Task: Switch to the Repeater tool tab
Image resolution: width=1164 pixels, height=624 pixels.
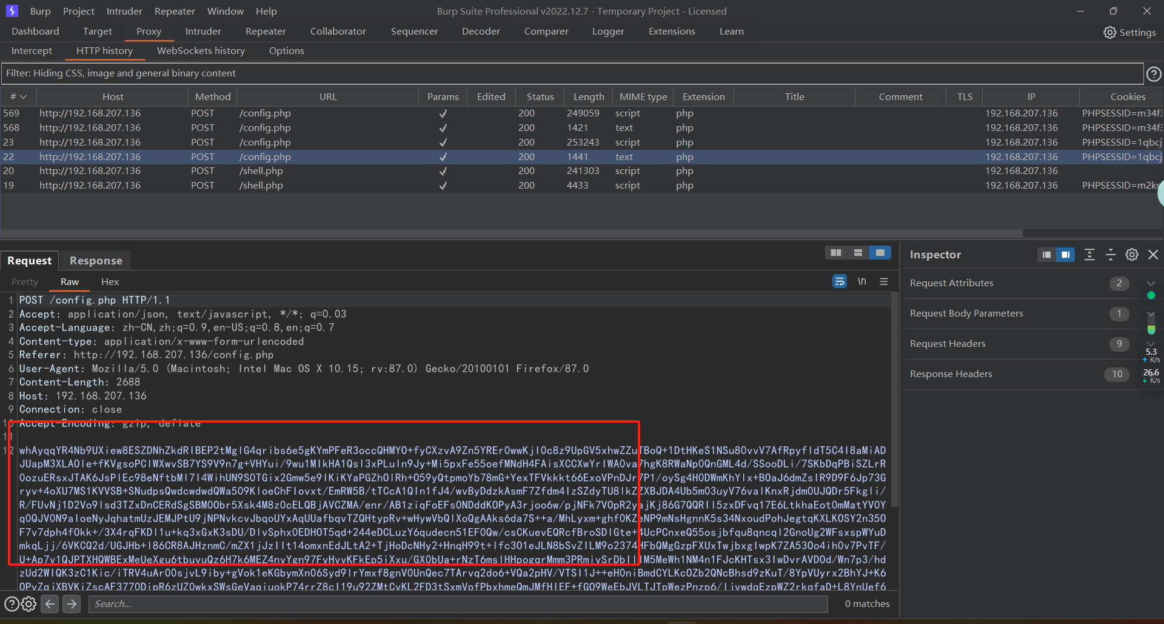Action: pos(266,32)
